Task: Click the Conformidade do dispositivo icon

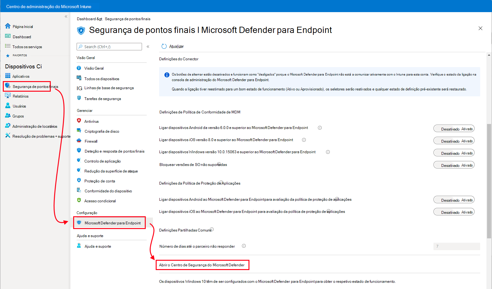Action: point(79,190)
